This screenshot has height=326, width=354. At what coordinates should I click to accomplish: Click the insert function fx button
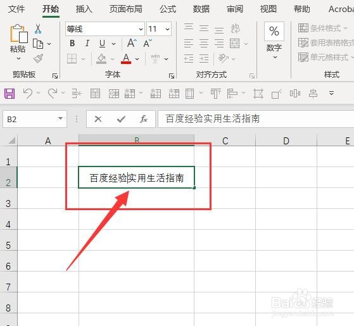pos(144,119)
